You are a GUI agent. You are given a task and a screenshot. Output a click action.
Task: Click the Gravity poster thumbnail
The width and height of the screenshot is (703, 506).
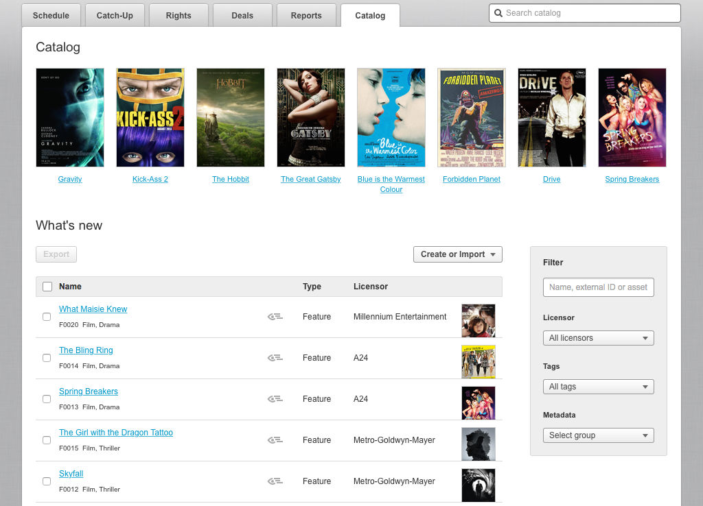[70, 118]
